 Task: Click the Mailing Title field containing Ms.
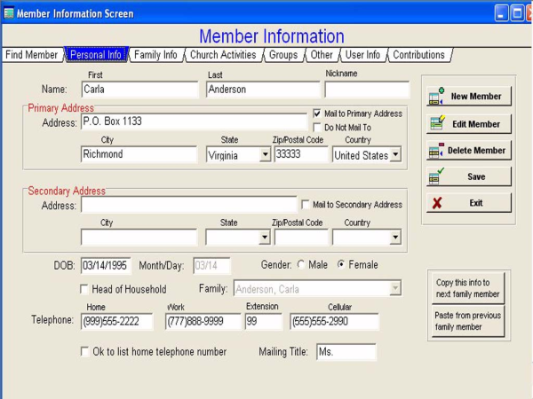pyautogui.click(x=346, y=352)
